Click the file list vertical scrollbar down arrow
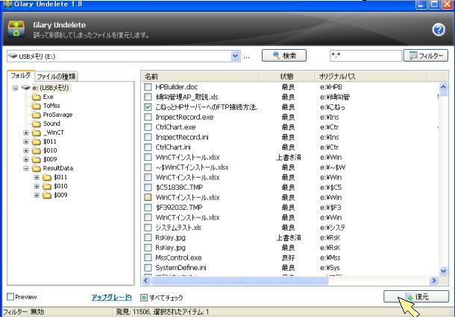The height and width of the screenshot is (317, 455). [443, 271]
